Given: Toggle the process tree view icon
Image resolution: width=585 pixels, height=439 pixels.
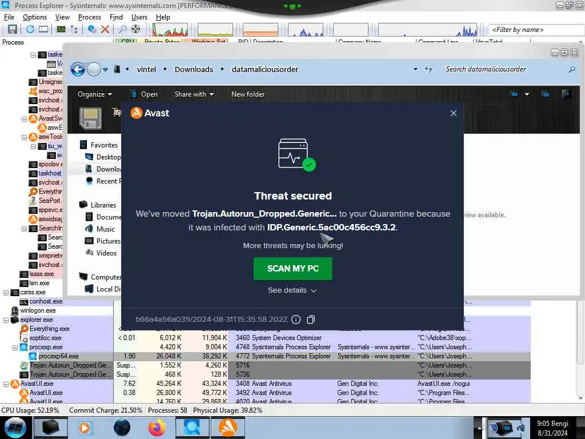Looking at the screenshot, I should (x=74, y=29).
